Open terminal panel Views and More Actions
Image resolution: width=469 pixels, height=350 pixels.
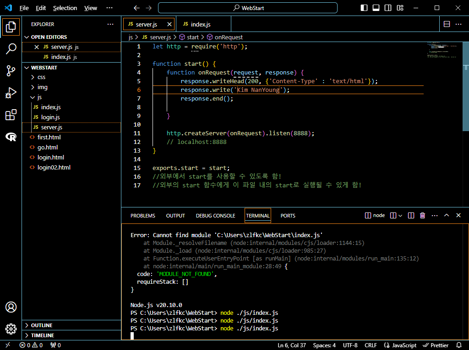pyautogui.click(x=435, y=215)
